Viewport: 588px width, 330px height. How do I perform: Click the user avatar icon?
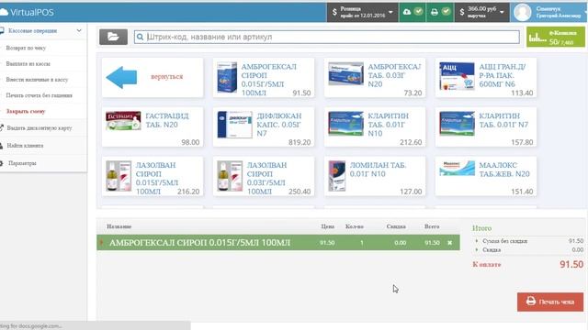coord(522,12)
